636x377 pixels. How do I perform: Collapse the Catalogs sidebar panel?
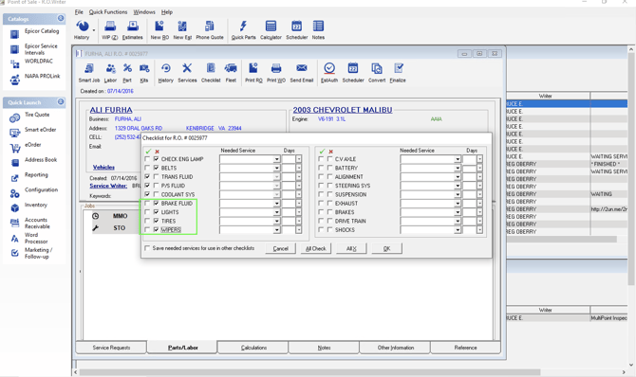tap(61, 18)
